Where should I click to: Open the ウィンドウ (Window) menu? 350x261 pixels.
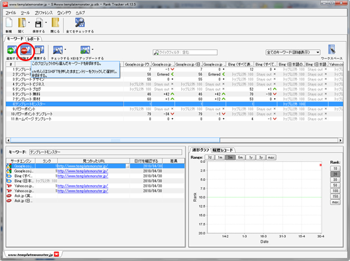tap(64, 13)
